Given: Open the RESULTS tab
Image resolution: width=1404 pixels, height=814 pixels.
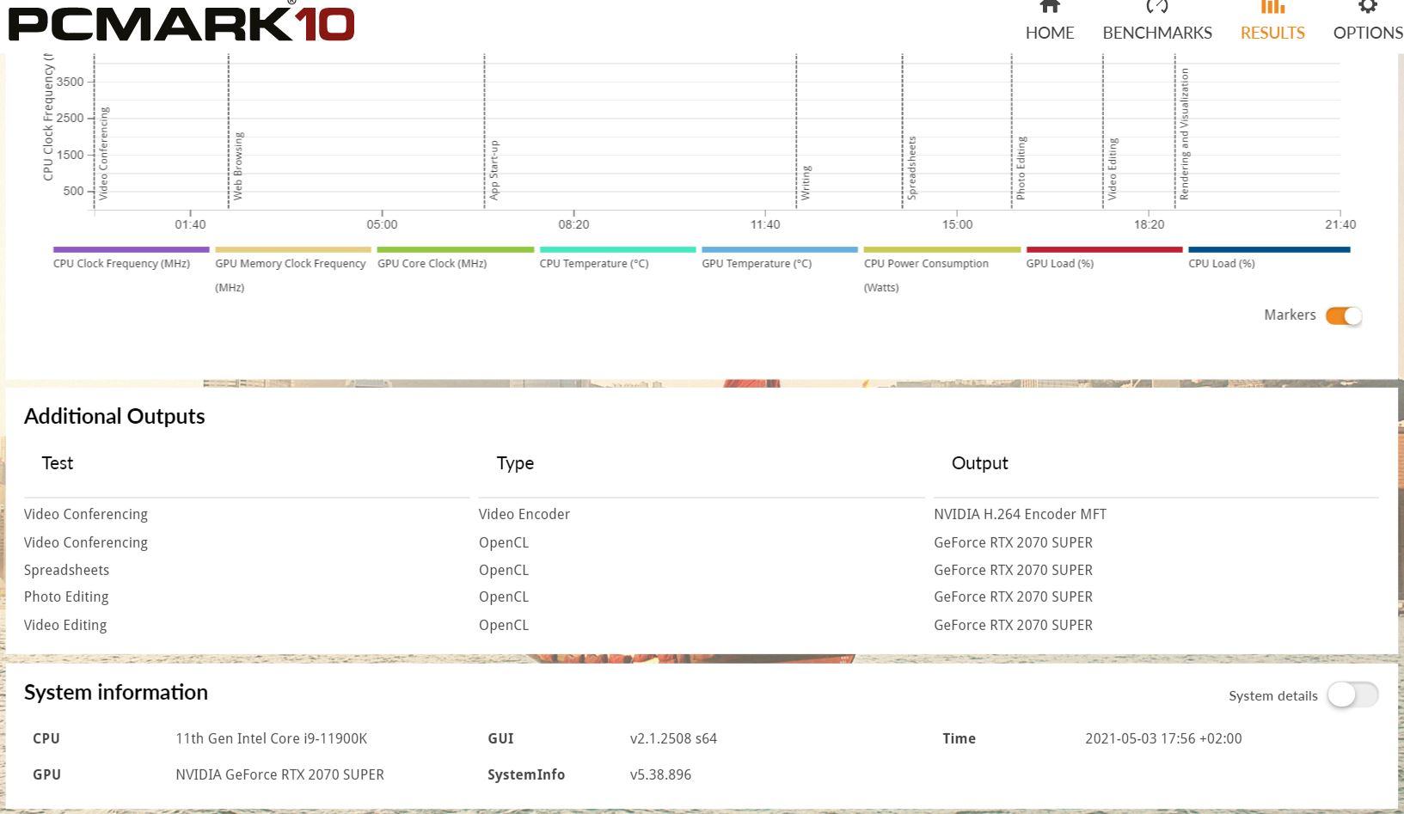Looking at the screenshot, I should click(1272, 21).
